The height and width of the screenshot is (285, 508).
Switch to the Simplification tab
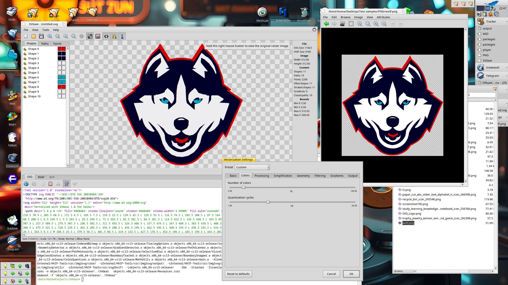tap(283, 176)
